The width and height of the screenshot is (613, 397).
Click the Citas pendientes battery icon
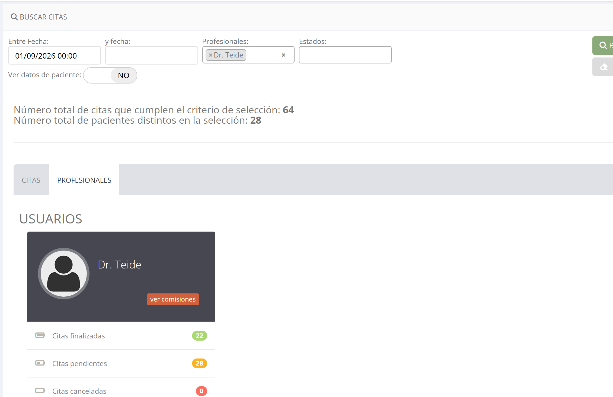point(40,363)
